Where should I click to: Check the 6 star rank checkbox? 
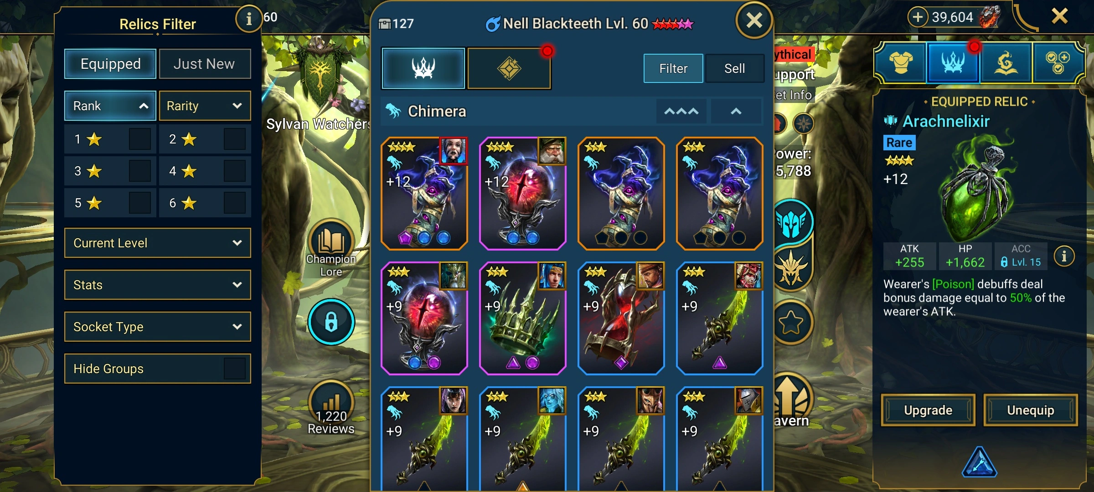point(235,203)
